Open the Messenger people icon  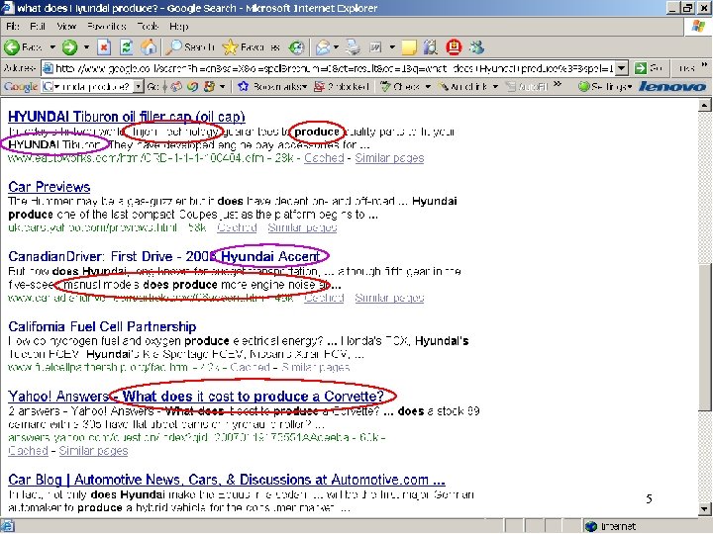[x=476, y=46]
